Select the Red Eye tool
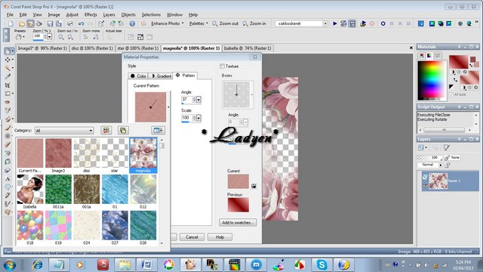 pos(8,102)
